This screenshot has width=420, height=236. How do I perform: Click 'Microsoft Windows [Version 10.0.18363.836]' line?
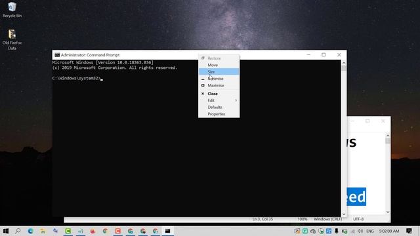[x=103, y=62]
